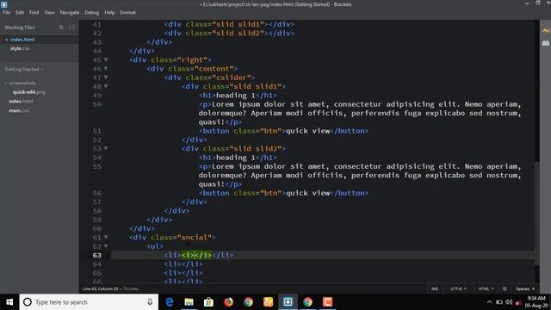Collapse code fold arrow on line 61
Viewport: 551px width, 310px height.
point(106,238)
